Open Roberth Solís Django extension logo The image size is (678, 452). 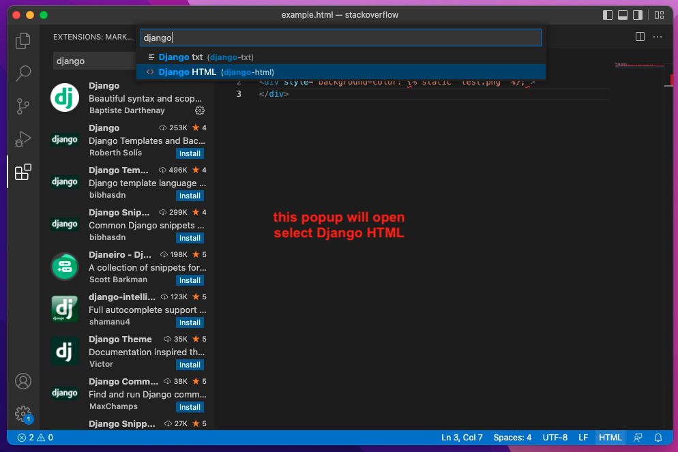65,140
